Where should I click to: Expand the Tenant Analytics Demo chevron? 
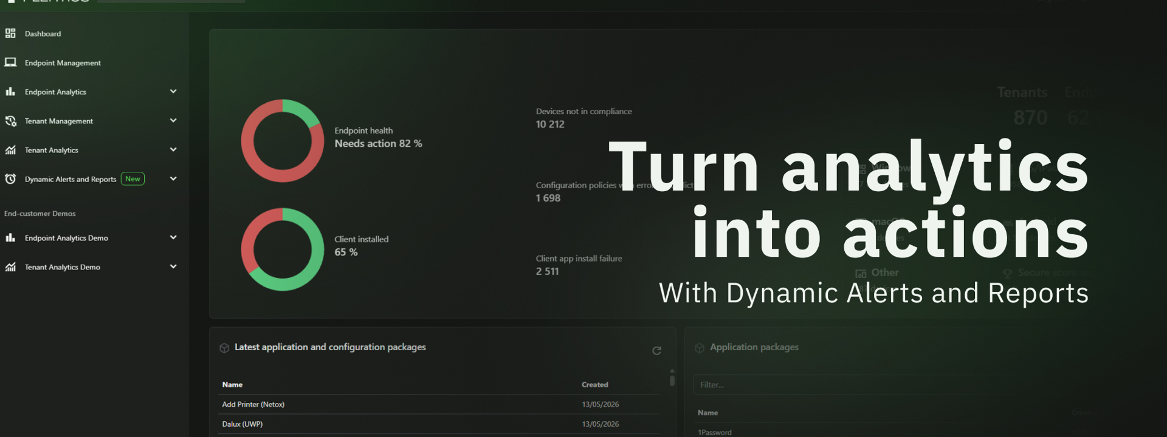pyautogui.click(x=173, y=267)
